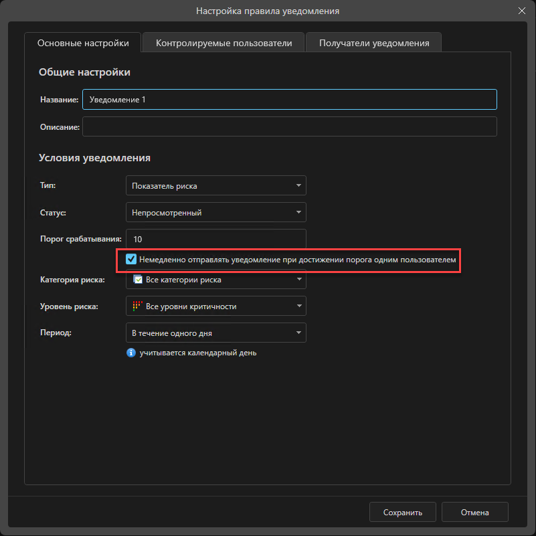Focus the empty Описание text field
Screen dimensions: 536x536
tap(289, 126)
